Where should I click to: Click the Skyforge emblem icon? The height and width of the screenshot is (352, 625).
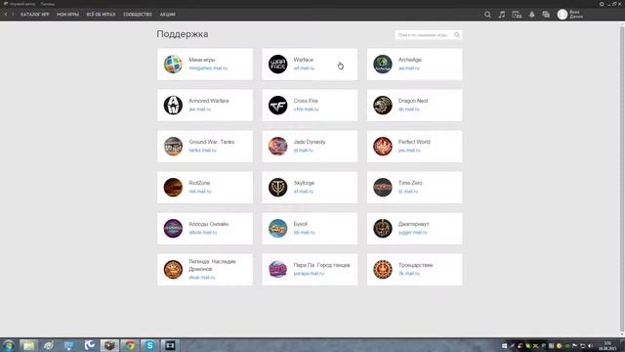click(x=277, y=188)
